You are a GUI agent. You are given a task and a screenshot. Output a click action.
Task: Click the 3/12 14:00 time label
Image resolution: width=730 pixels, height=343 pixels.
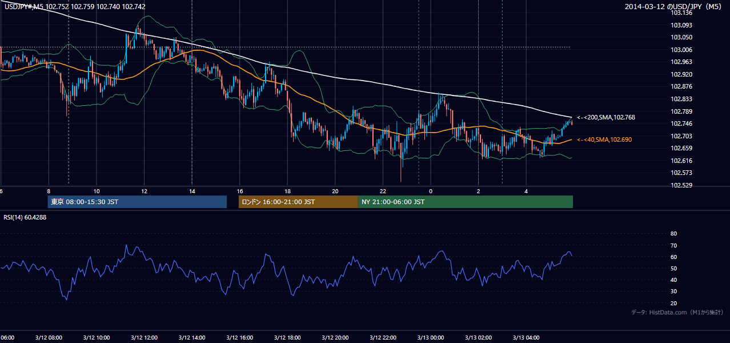(x=191, y=338)
